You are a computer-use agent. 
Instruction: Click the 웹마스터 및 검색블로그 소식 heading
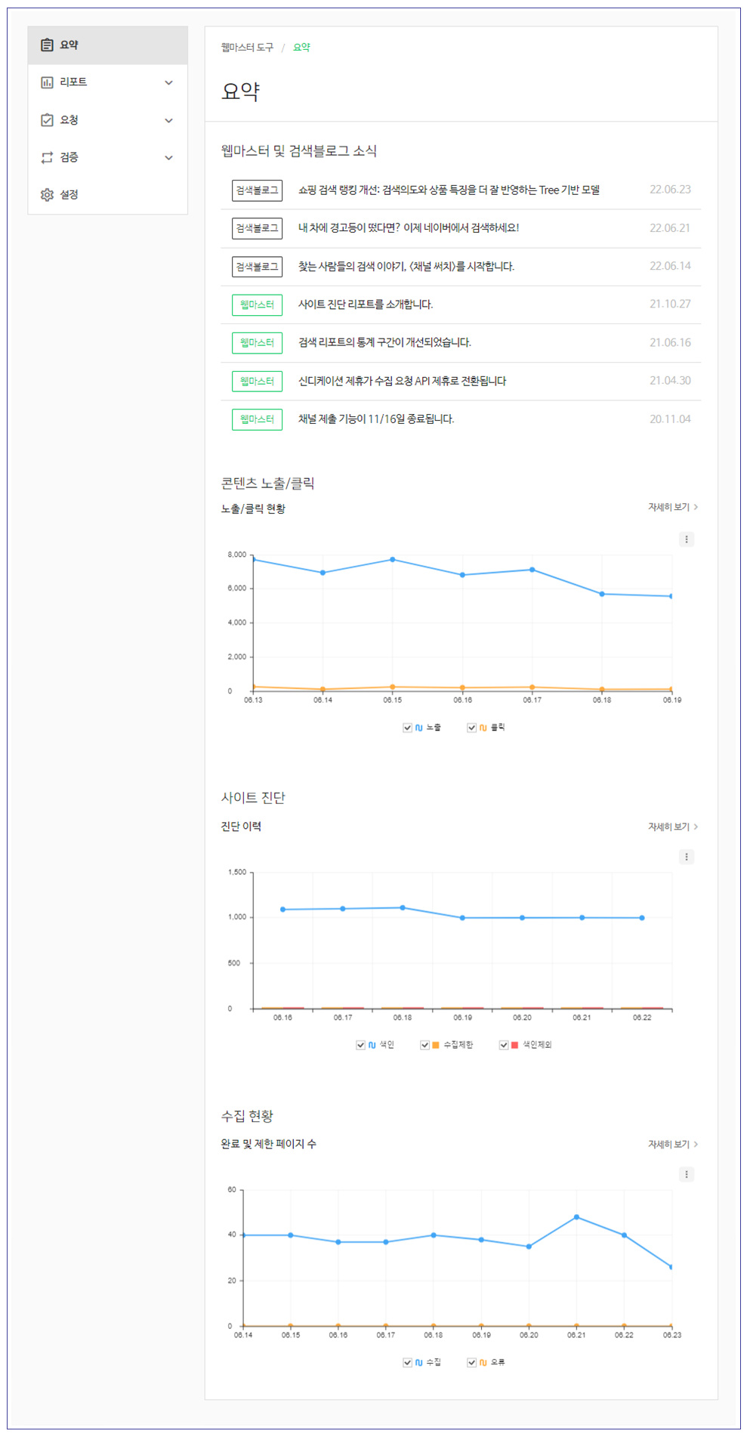point(298,151)
